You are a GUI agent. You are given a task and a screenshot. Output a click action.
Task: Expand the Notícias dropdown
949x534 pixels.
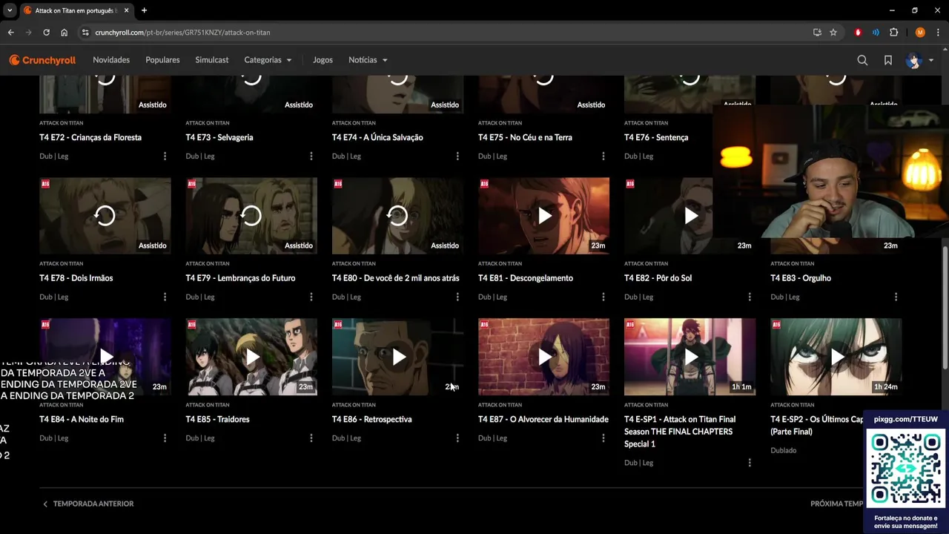point(368,60)
